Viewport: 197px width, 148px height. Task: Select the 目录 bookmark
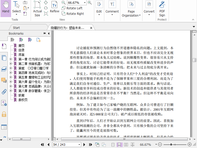click(21, 50)
